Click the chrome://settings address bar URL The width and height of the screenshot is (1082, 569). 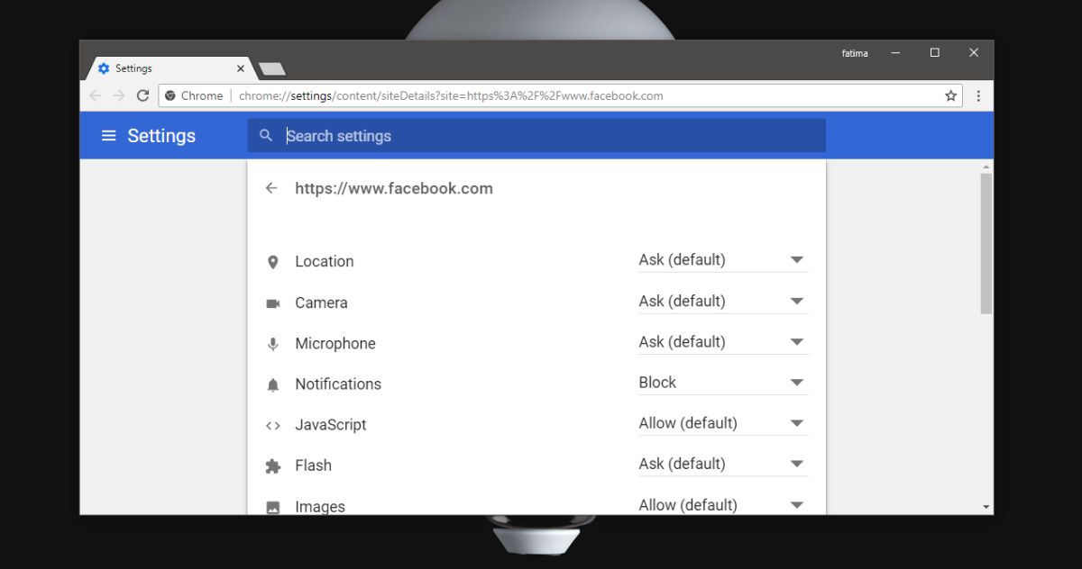point(451,95)
